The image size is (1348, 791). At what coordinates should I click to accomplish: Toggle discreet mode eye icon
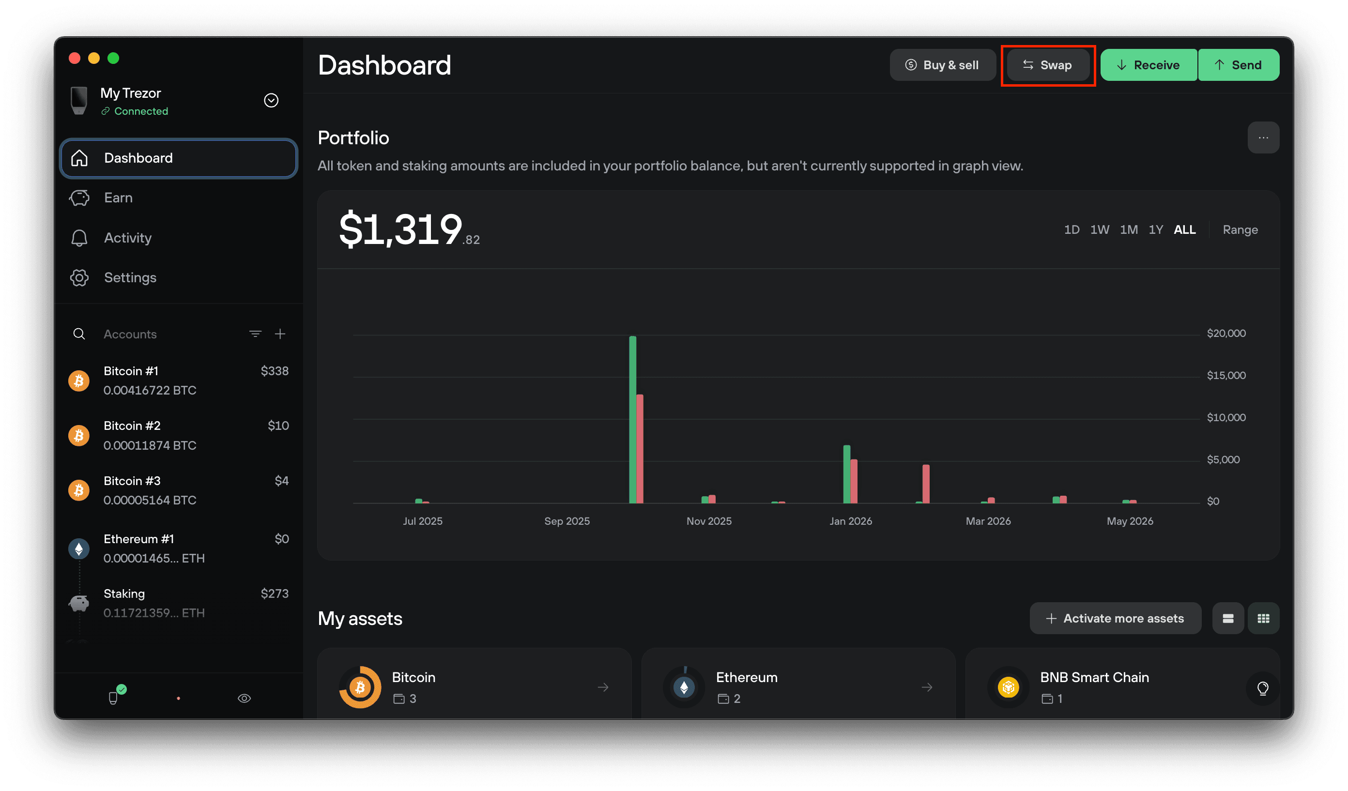245,699
